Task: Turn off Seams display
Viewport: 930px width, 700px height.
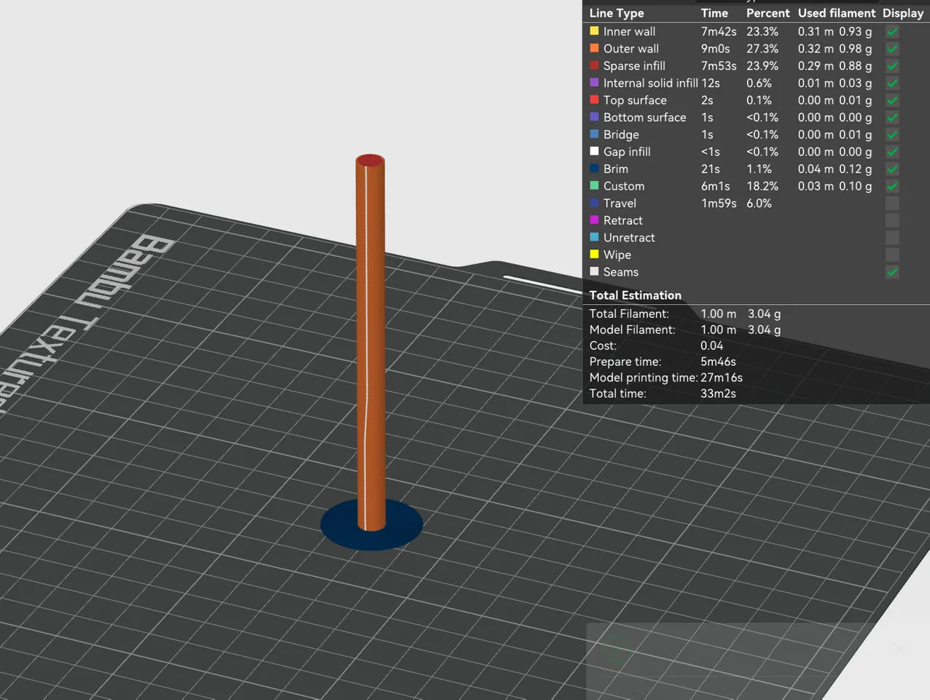Action: [x=891, y=272]
